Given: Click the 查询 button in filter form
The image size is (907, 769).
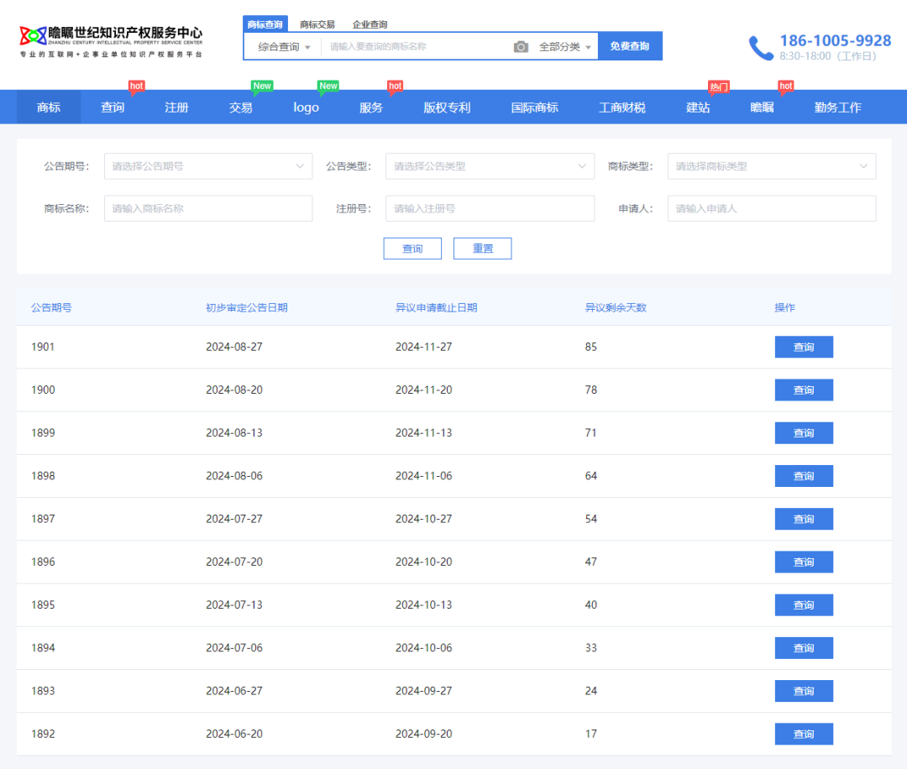Looking at the screenshot, I should coord(412,248).
